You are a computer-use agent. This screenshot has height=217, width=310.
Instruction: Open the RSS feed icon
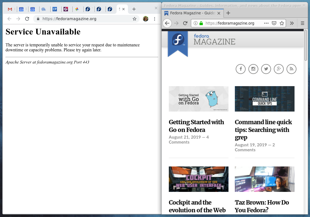tap(291, 69)
